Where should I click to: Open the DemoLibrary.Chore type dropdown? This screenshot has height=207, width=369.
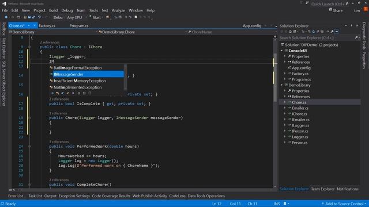click(x=143, y=32)
